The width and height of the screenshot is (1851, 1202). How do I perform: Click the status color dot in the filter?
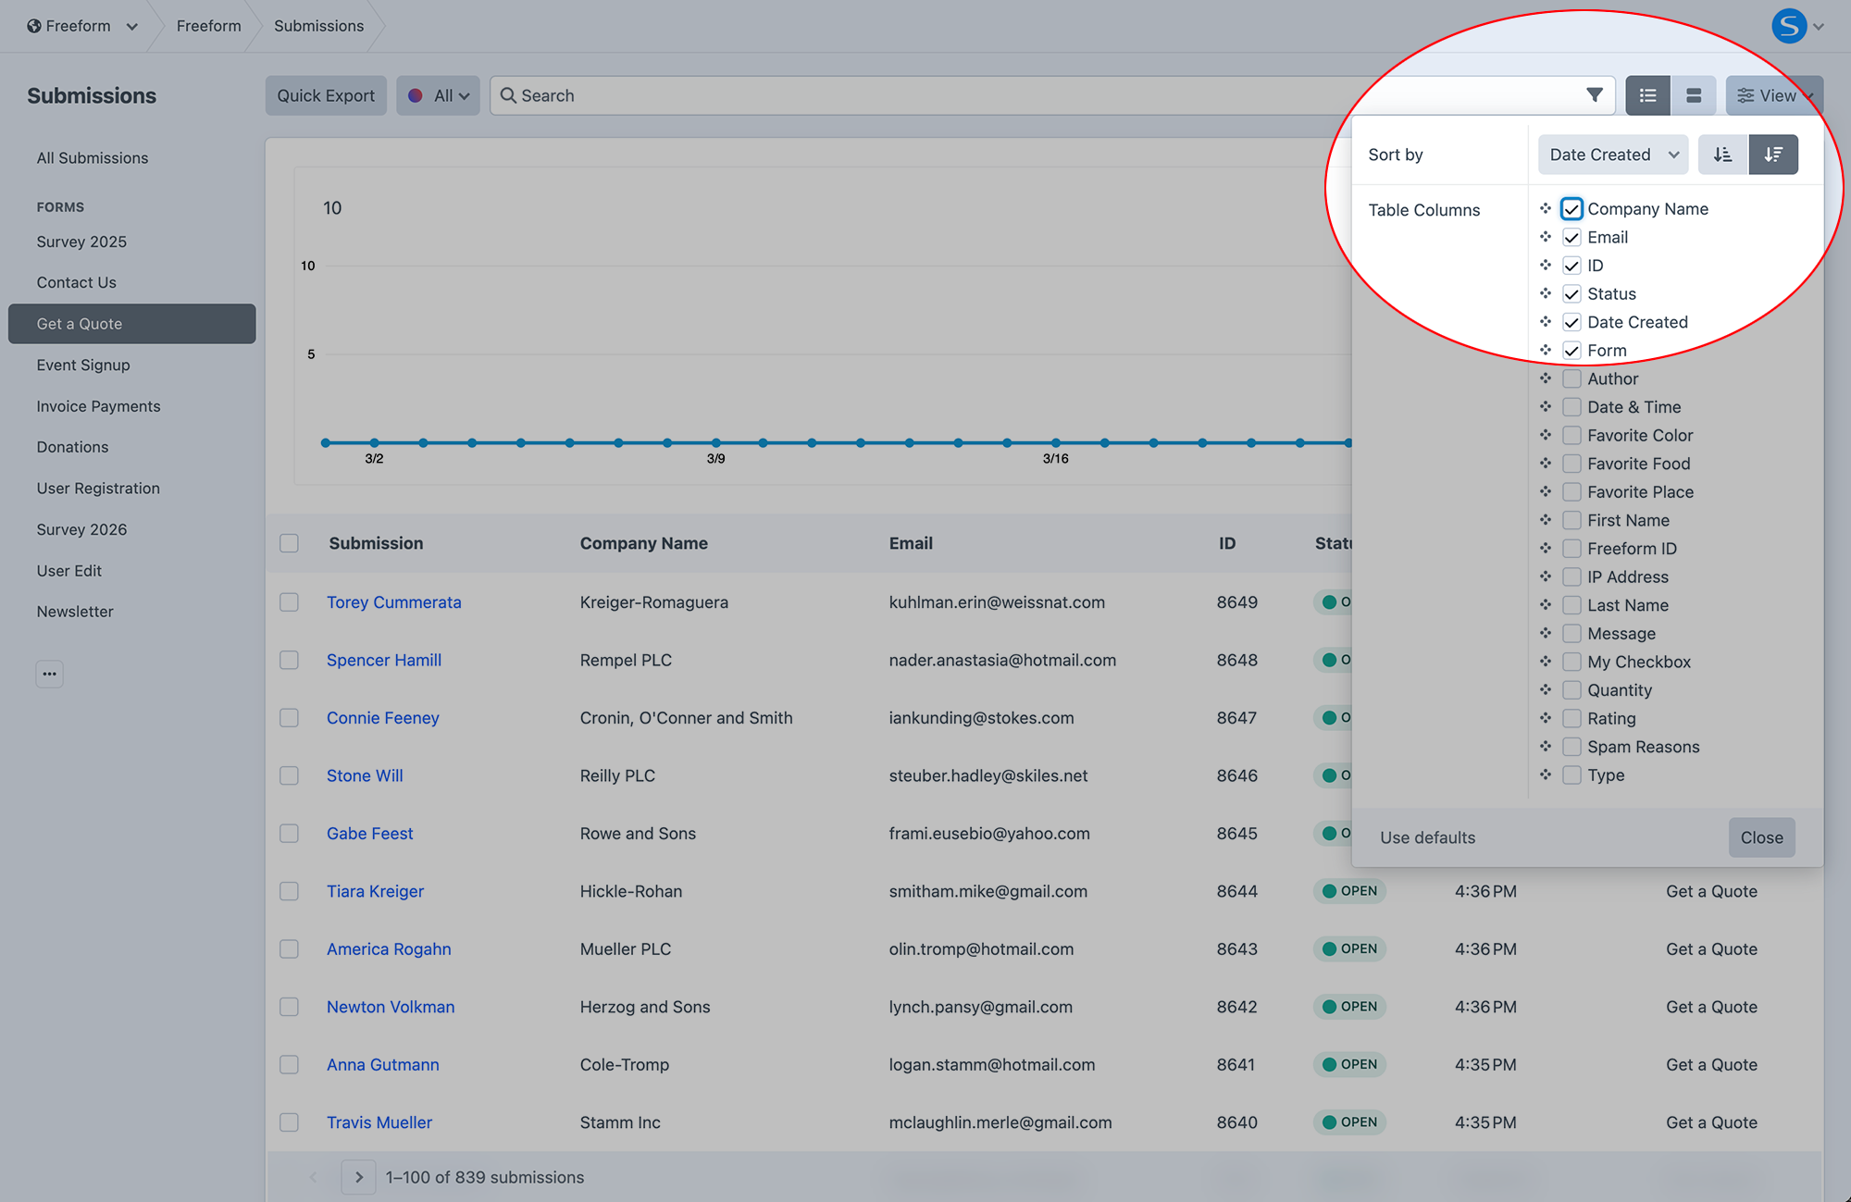click(x=417, y=94)
